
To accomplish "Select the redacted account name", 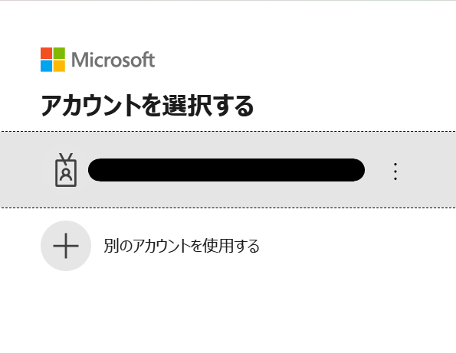I will 226,170.
